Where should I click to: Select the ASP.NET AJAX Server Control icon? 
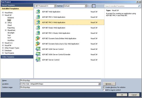click(38, 49)
